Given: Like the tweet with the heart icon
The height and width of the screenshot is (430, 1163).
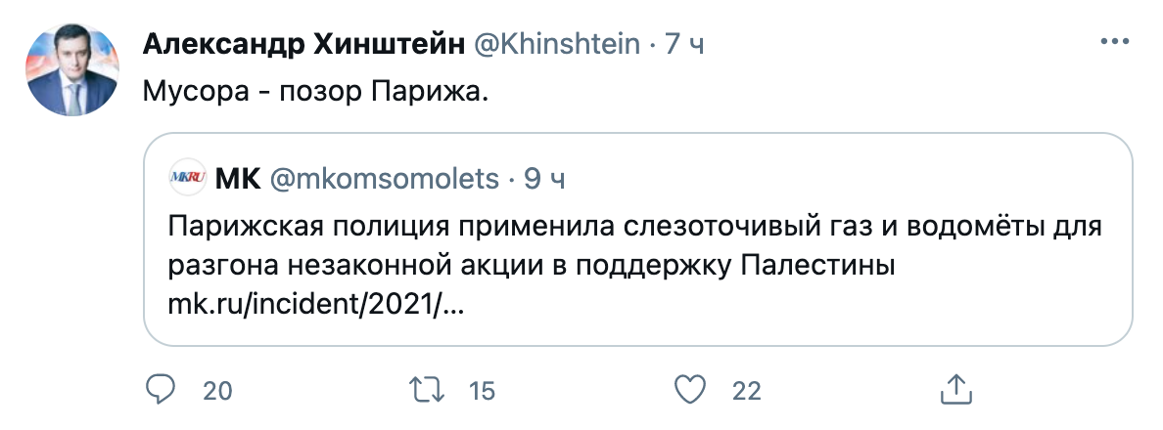Looking at the screenshot, I should (x=692, y=390).
